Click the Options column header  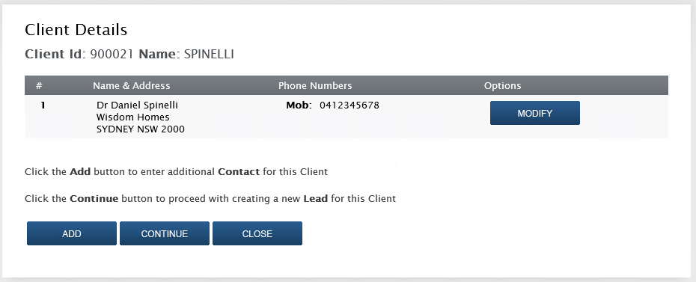coord(502,85)
